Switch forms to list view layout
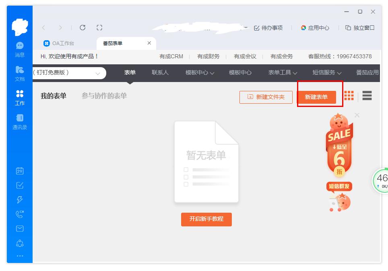 click(x=367, y=96)
